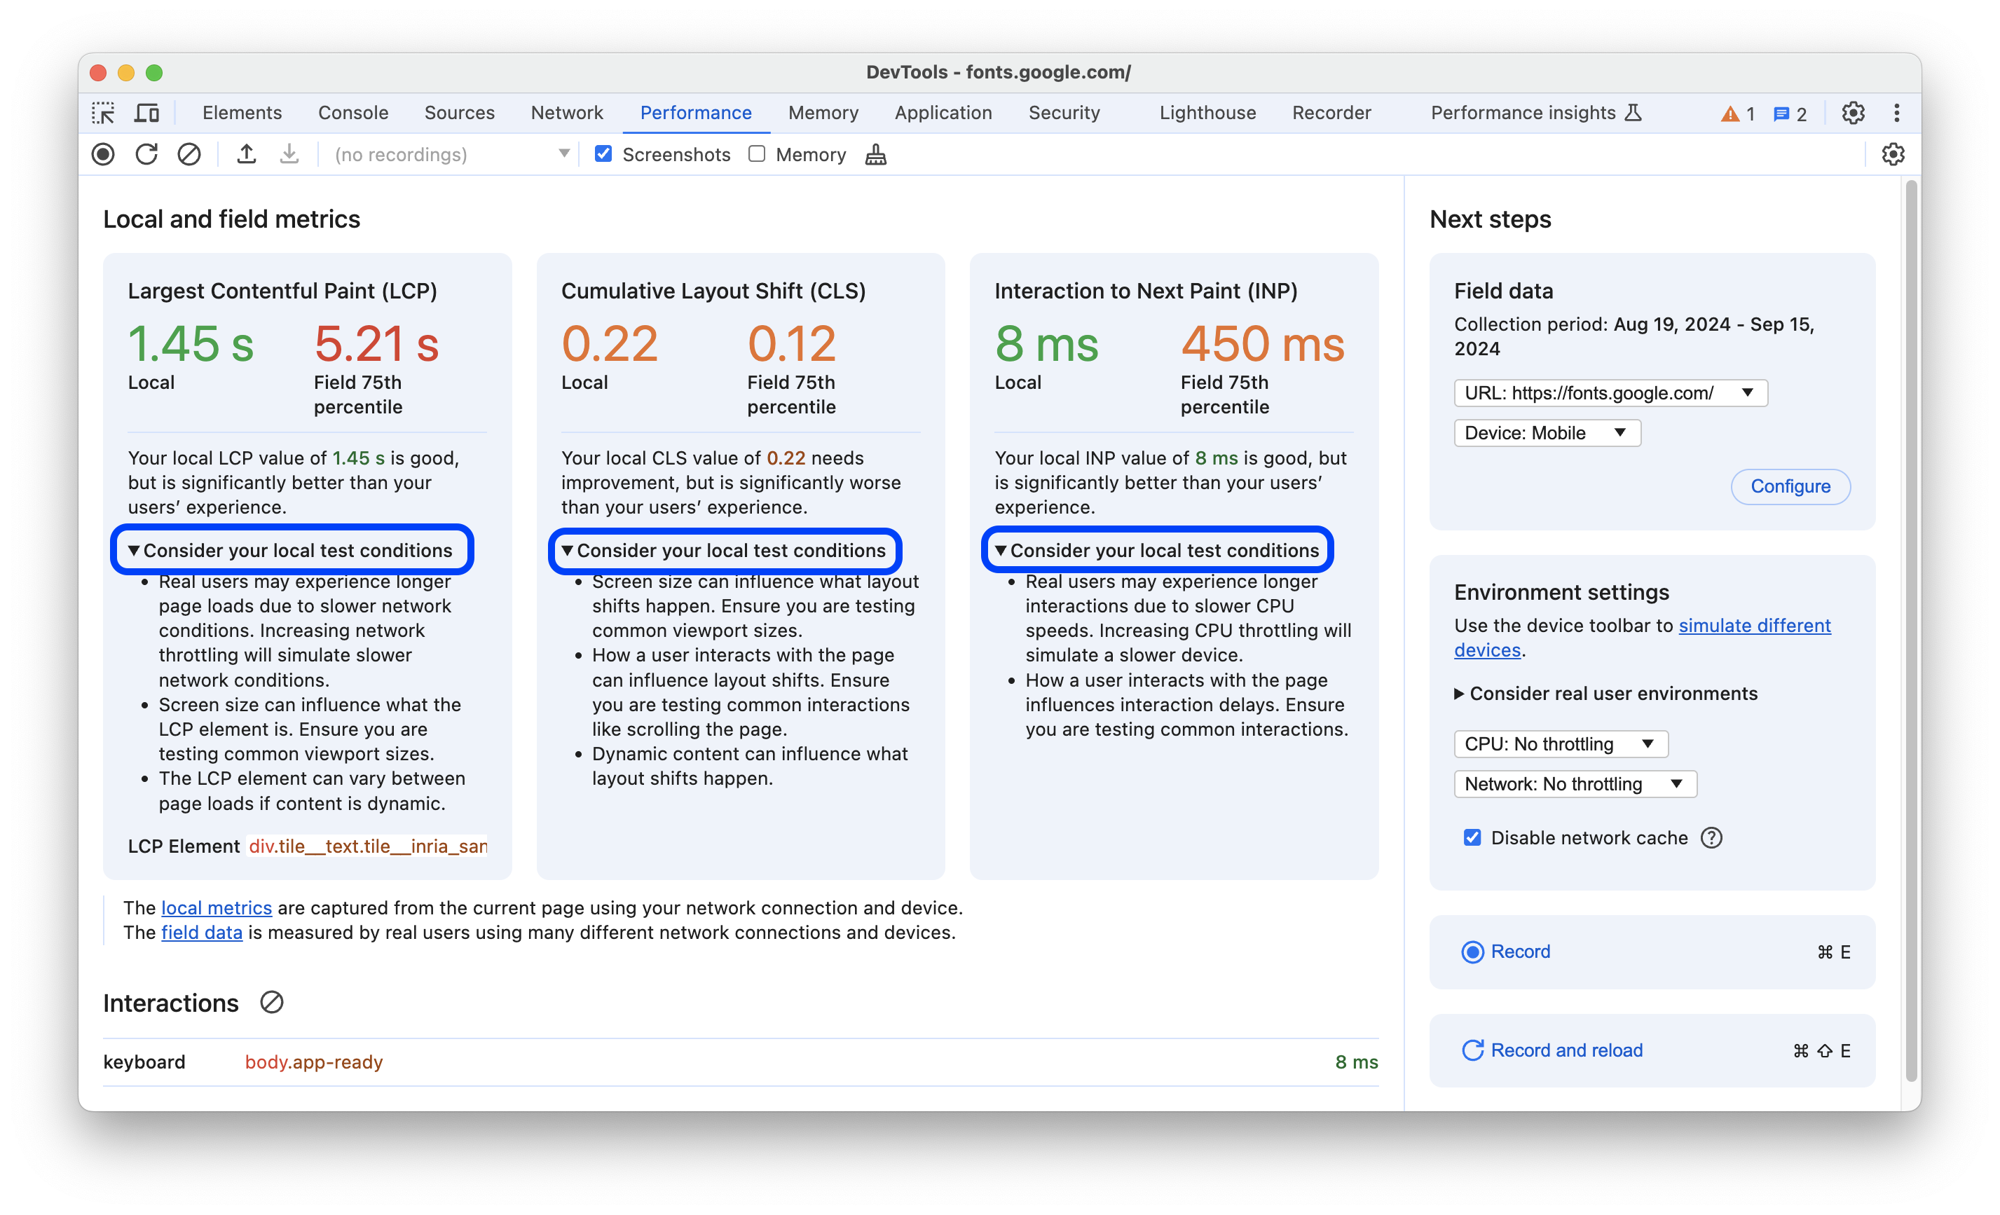
Task: Click the clear recordings icon
Action: 189,154
